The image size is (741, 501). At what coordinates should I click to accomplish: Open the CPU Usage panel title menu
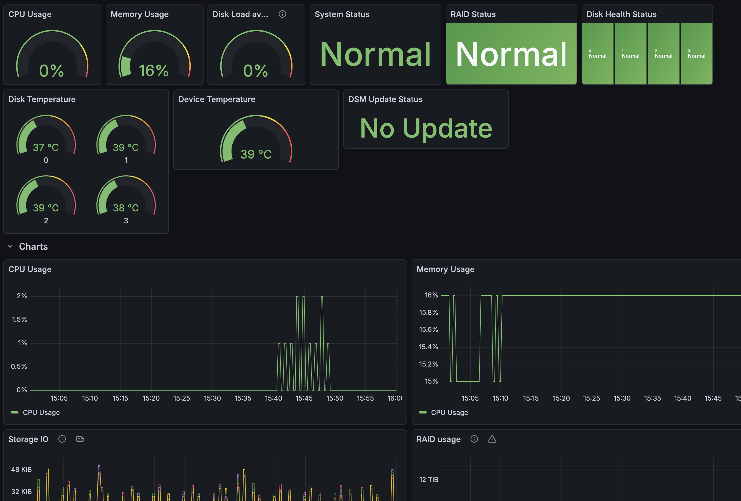tap(30, 269)
